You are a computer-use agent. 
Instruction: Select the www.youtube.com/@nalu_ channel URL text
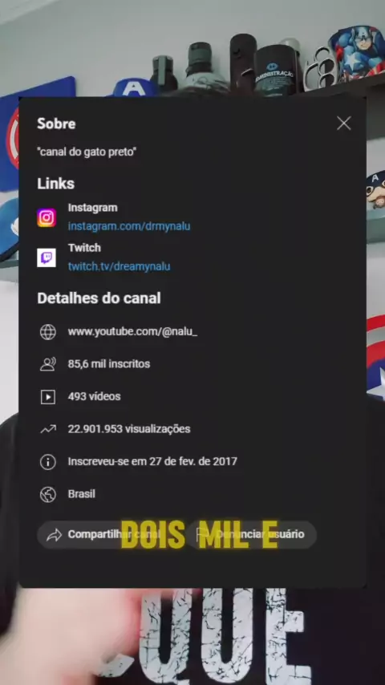point(132,331)
